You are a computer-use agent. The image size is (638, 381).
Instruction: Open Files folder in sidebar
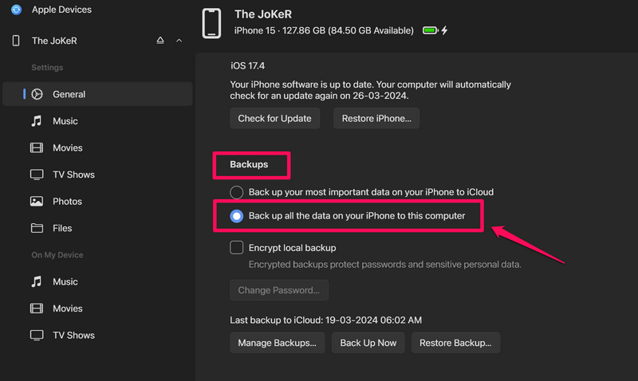[62, 229]
